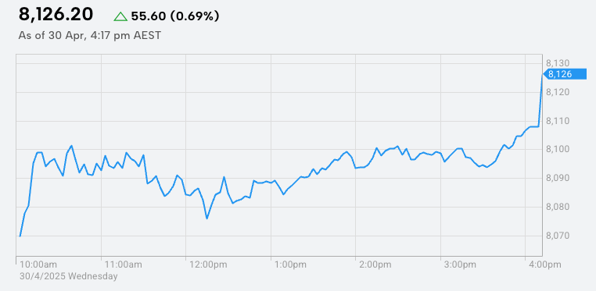Click the 10:00am time axis label
This screenshot has height=291, width=596.
tap(38, 264)
